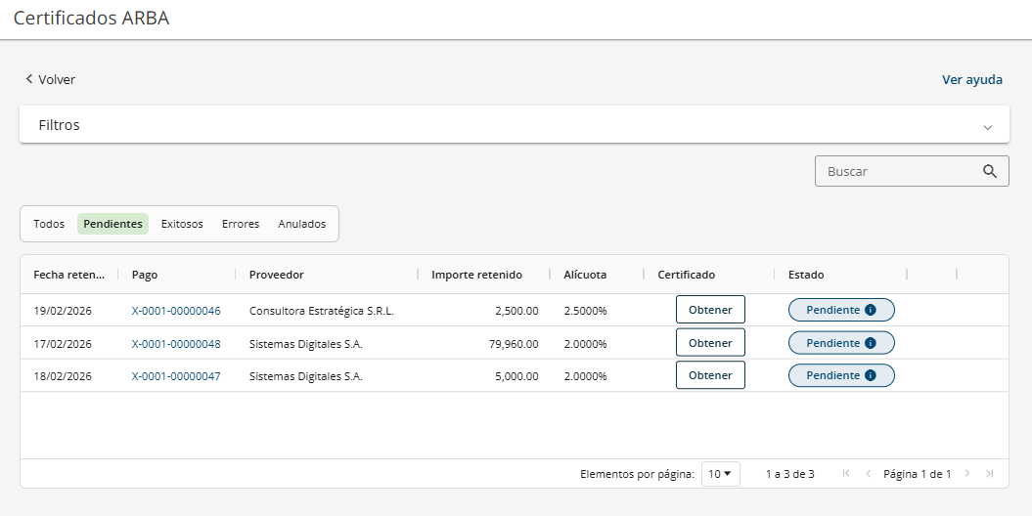Click info icon on Consultora Estratégica status

tap(871, 310)
